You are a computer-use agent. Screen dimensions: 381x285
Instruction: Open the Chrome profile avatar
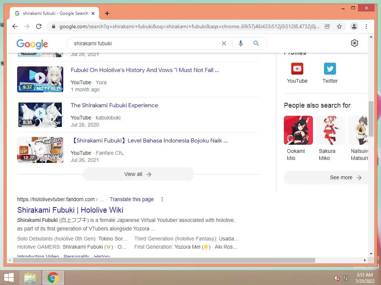click(354, 26)
